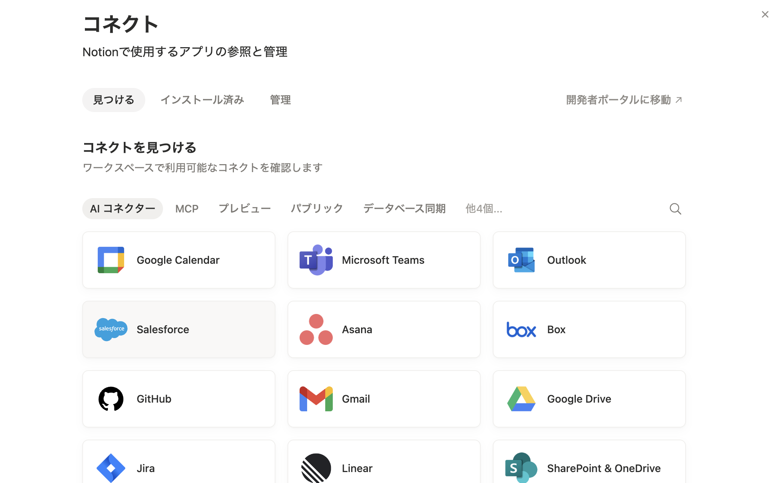Click the Asana three-dot logo
The height and width of the screenshot is (483, 778).
[x=316, y=329]
